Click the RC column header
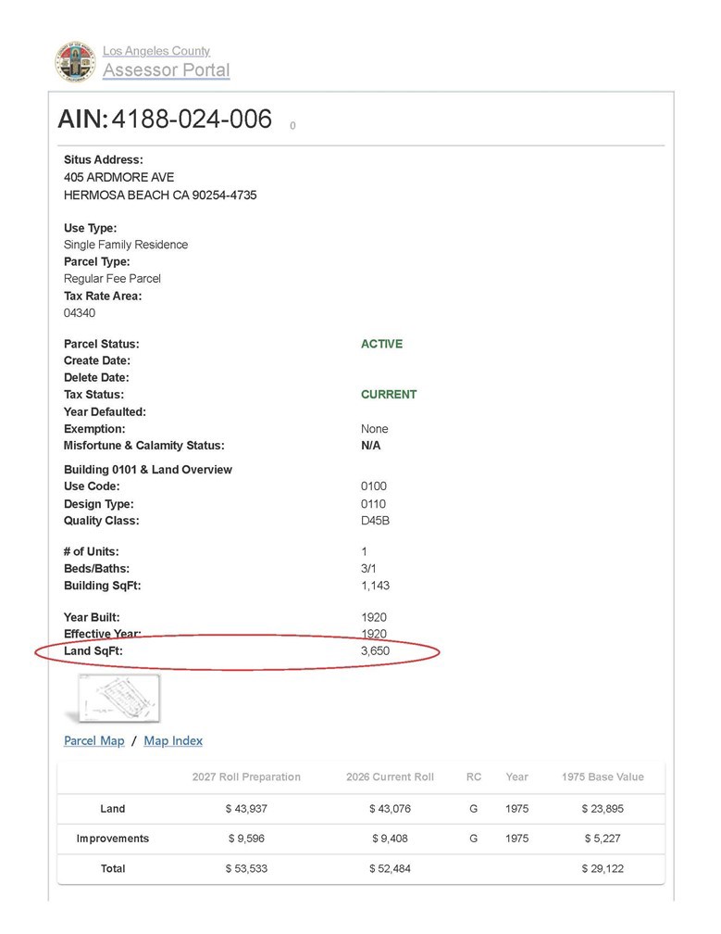721x934 pixels. tap(474, 776)
